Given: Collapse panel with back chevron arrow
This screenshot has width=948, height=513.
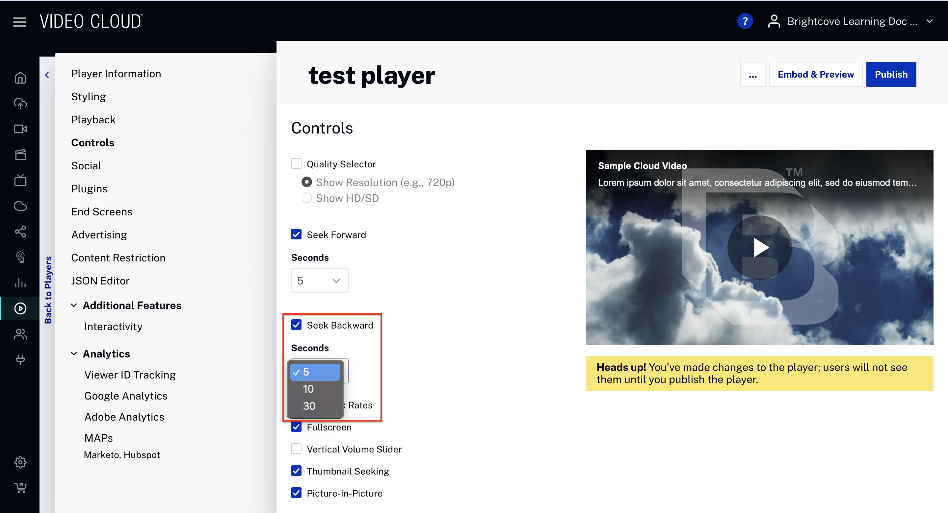Looking at the screenshot, I should pyautogui.click(x=47, y=75).
